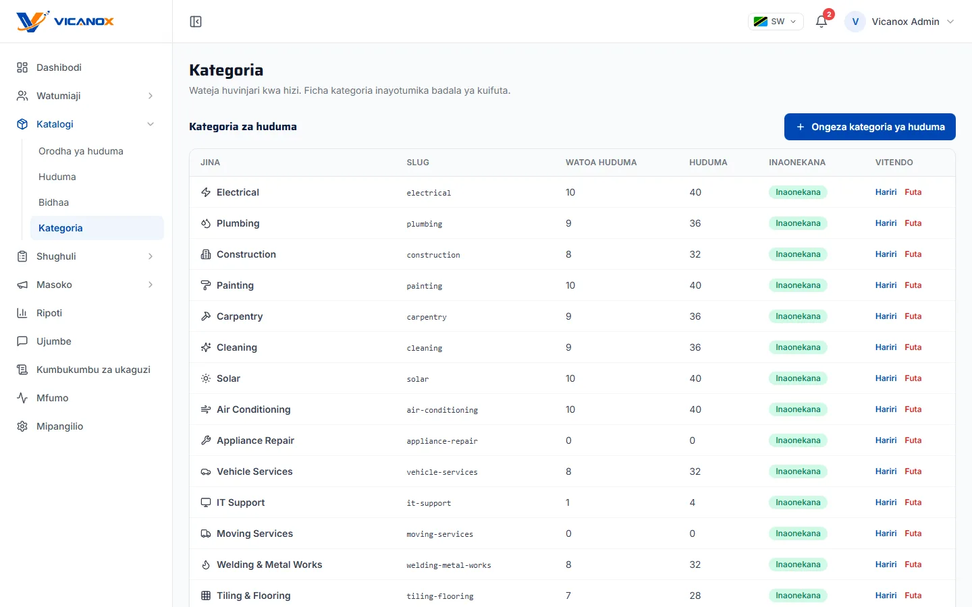Screen dimensions: 972x607
Task: Expand the Watumiaji menu
Action: (x=86, y=96)
